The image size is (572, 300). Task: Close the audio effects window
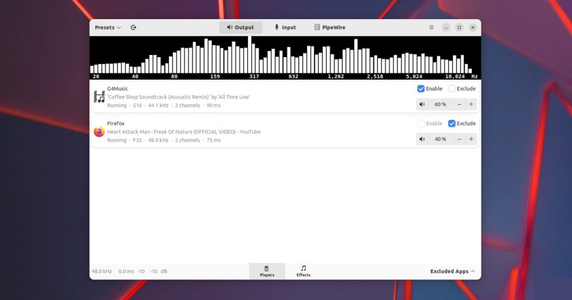[x=473, y=27]
